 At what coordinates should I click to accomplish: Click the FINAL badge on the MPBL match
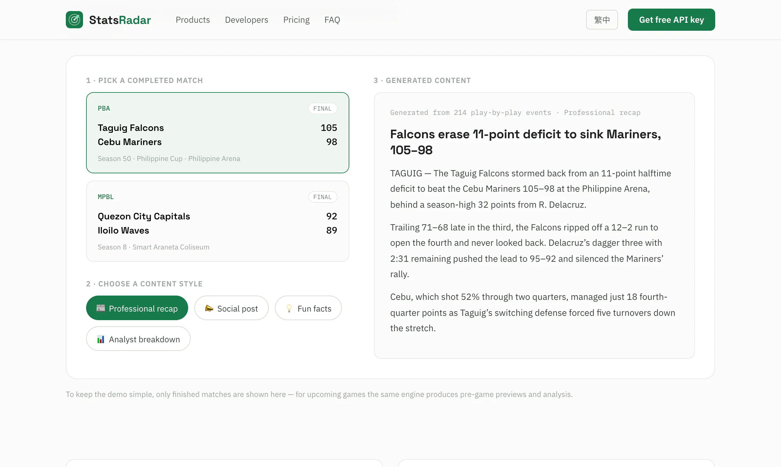(x=323, y=197)
